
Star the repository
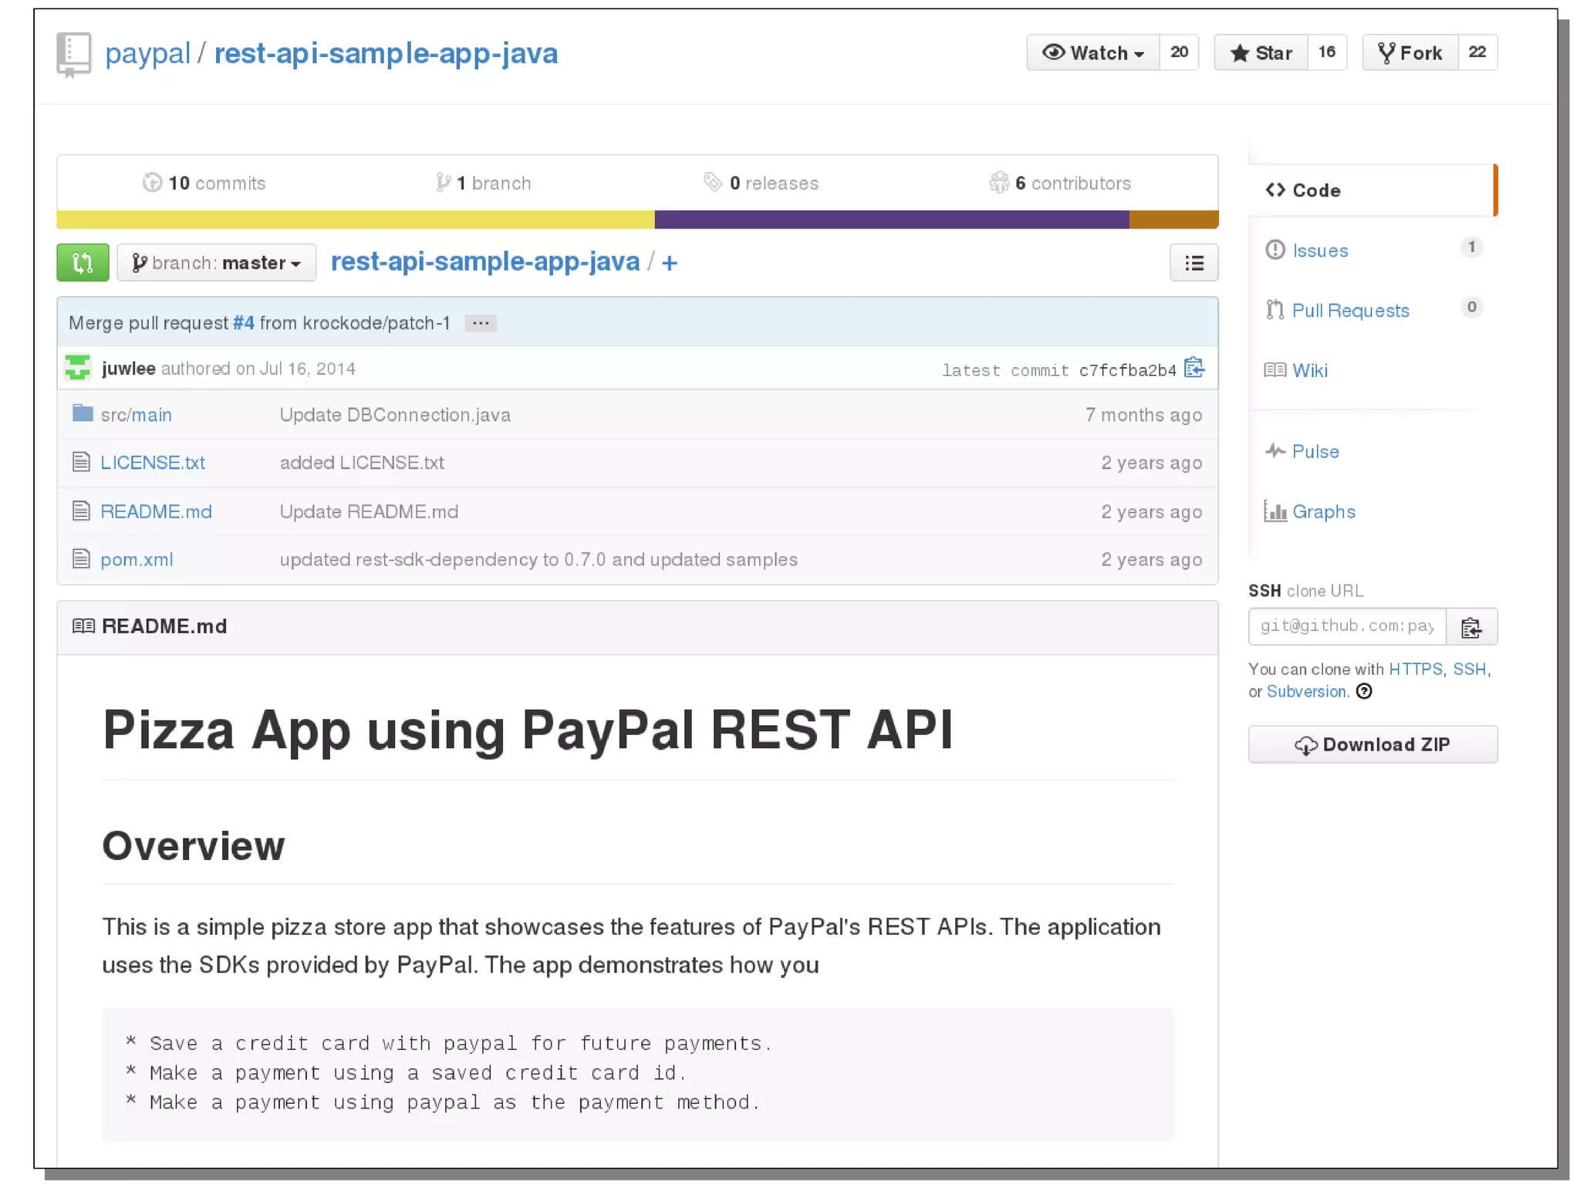click(x=1261, y=52)
